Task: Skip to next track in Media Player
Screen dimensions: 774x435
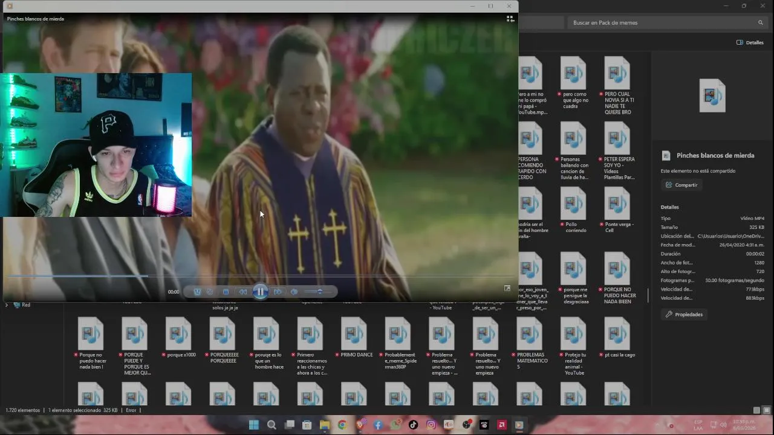Action: pos(278,292)
